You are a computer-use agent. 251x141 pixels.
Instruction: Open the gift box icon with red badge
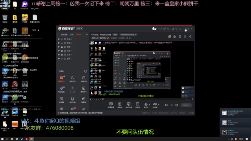[x=169, y=36]
